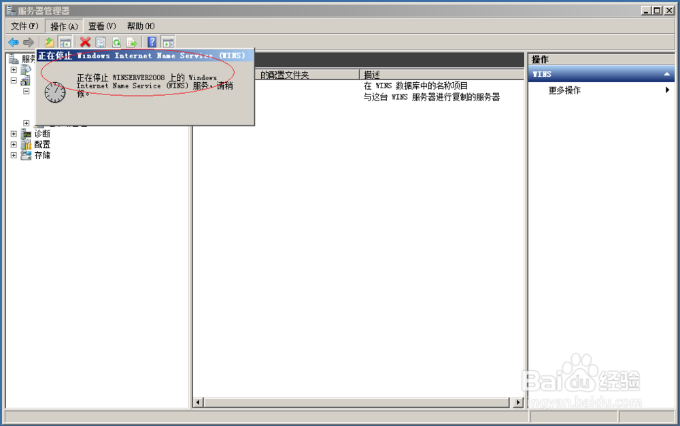The height and width of the screenshot is (426, 680).
Task: Open Properties from the toolbar icon
Action: pos(101,42)
